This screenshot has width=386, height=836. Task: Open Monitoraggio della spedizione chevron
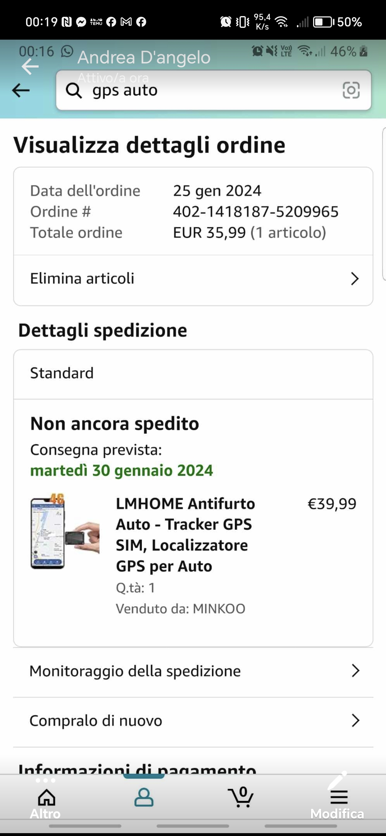pos(355,671)
